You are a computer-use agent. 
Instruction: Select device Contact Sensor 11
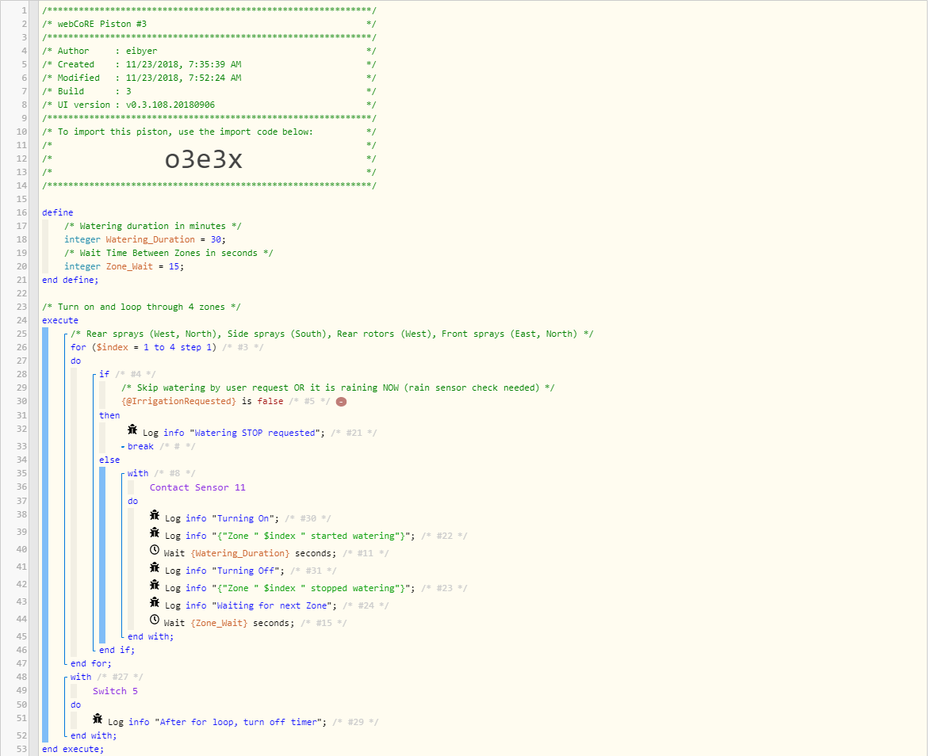click(197, 487)
